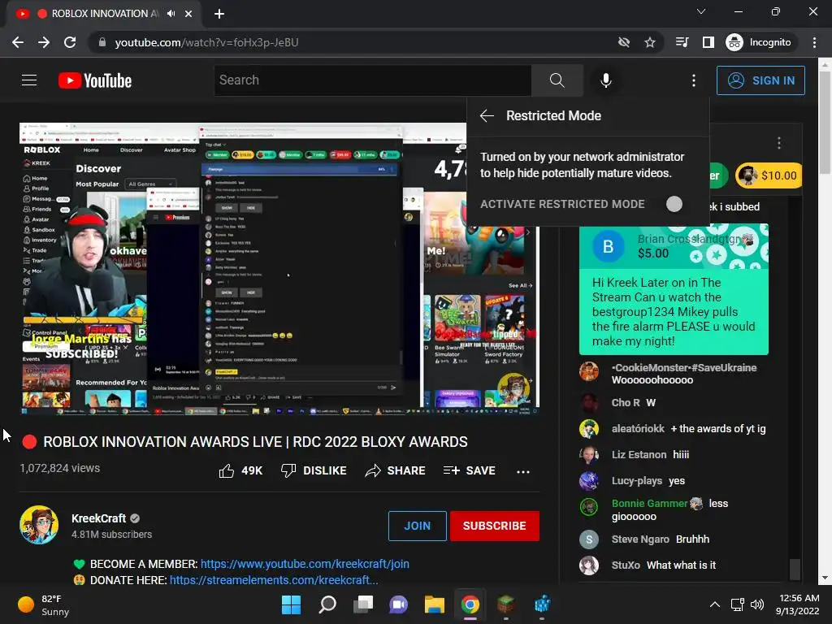Open Windows taskbar search
This screenshot has height=624, width=832.
tap(327, 604)
